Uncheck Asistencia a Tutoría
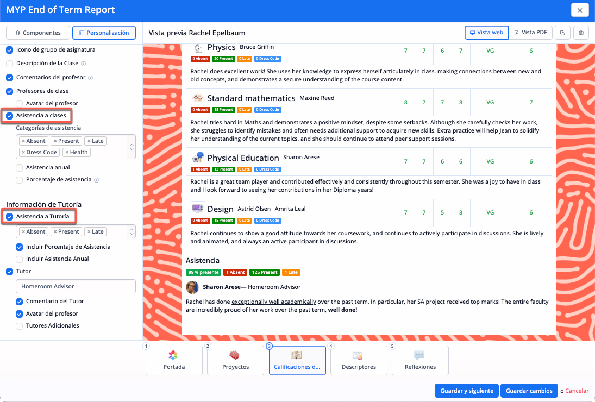The width and height of the screenshot is (595, 402). click(x=9, y=216)
